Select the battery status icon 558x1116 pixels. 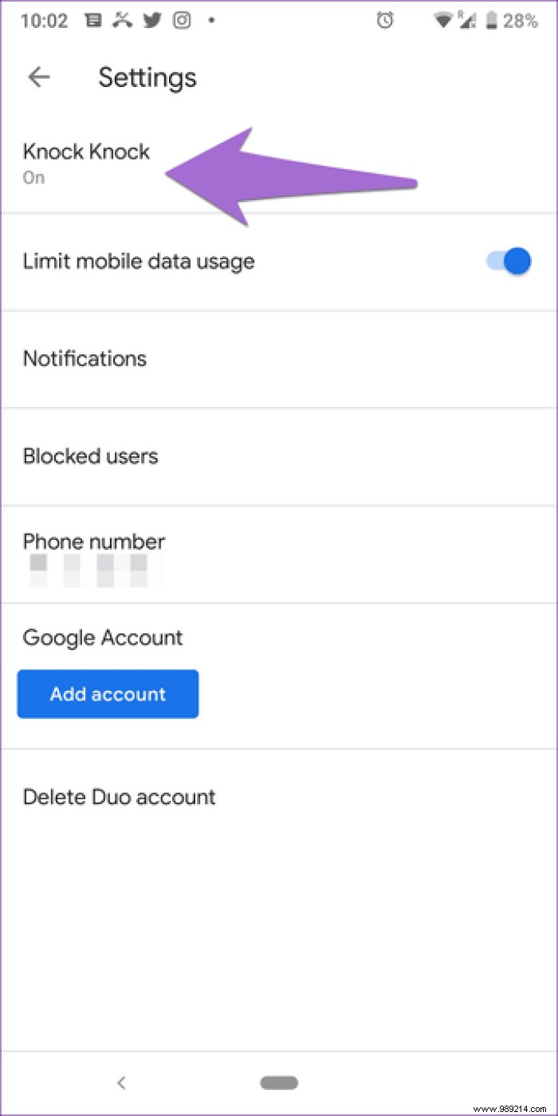[x=496, y=21]
